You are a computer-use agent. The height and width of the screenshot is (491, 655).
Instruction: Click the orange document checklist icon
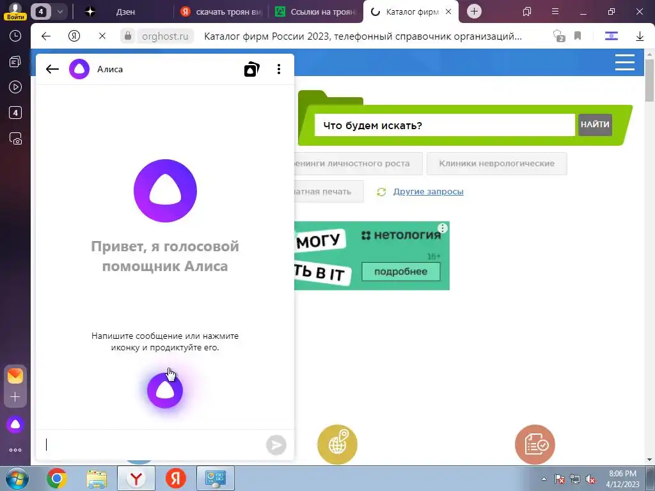coord(535,445)
